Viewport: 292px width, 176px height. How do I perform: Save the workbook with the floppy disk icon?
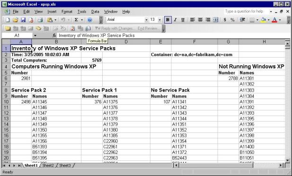pyautogui.click(x=23, y=20)
